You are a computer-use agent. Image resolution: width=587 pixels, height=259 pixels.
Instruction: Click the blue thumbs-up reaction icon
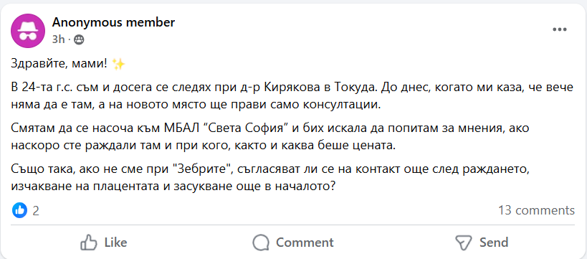point(19,210)
